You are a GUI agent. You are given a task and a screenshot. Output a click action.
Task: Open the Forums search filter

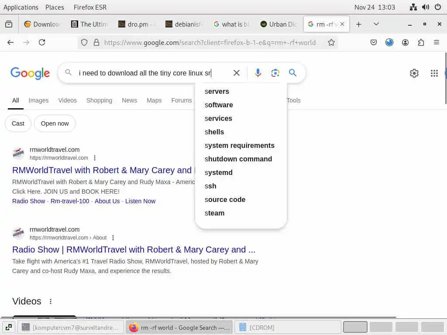pyautogui.click(x=182, y=100)
